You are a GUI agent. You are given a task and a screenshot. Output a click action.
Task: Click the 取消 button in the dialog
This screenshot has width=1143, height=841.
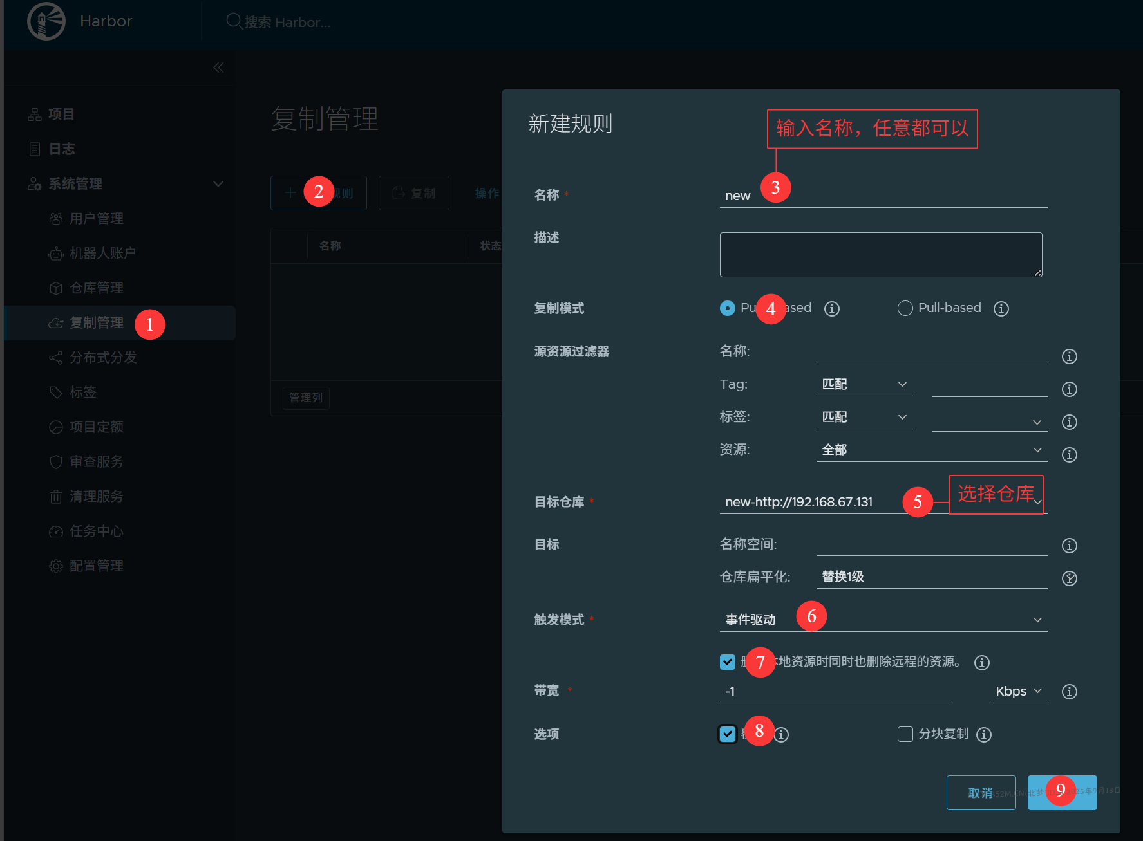coord(981,792)
